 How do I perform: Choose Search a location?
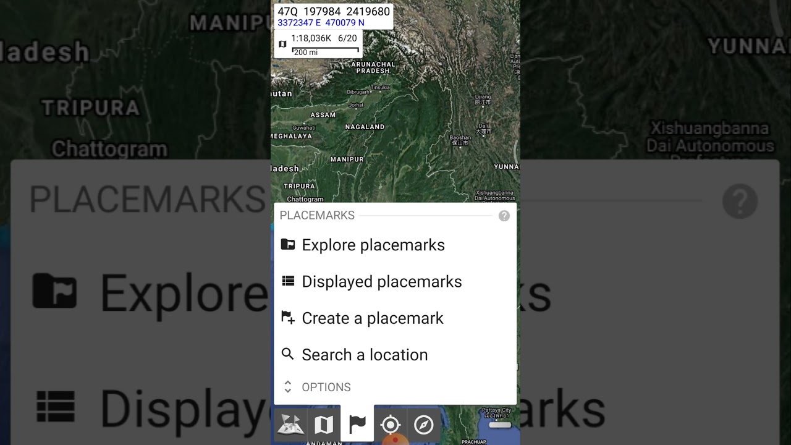395,355
